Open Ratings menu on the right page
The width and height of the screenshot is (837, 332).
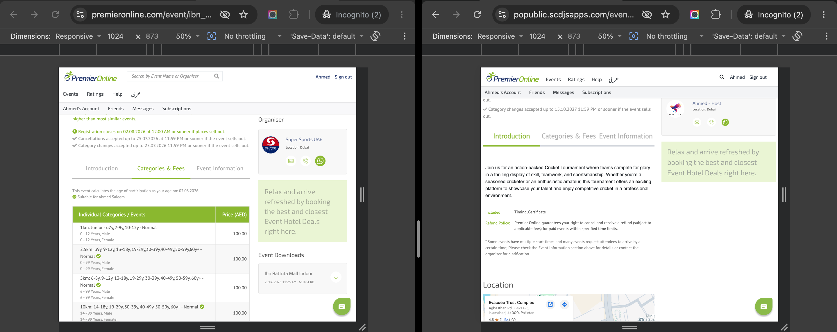pos(576,79)
